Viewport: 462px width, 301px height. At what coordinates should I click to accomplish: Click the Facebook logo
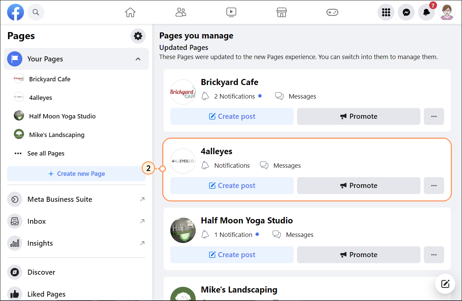click(x=16, y=12)
